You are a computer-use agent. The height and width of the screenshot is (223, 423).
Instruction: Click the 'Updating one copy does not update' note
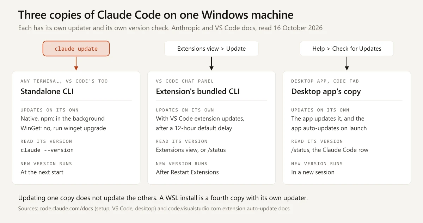(x=163, y=198)
